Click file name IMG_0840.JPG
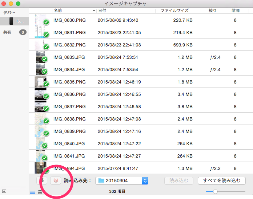 (69, 144)
